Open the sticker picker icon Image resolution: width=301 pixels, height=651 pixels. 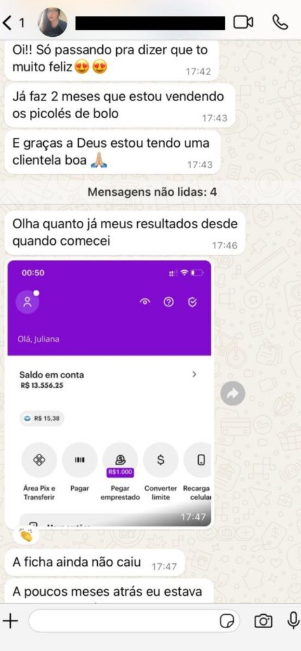coord(227,621)
